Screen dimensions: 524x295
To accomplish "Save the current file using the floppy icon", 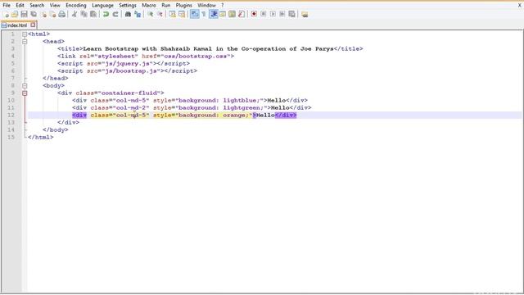I will 24,14.
